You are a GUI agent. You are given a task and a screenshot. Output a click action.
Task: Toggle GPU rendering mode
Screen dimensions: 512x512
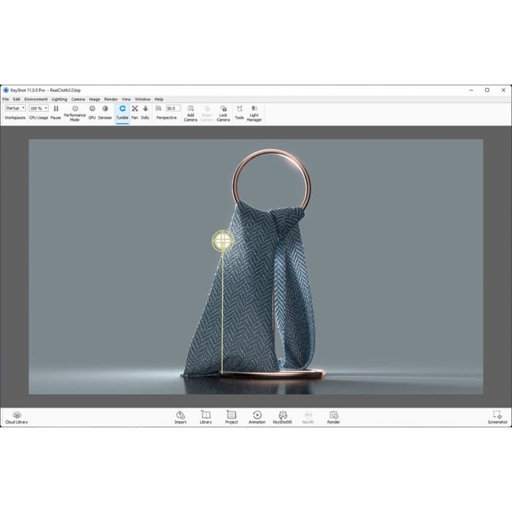93,109
